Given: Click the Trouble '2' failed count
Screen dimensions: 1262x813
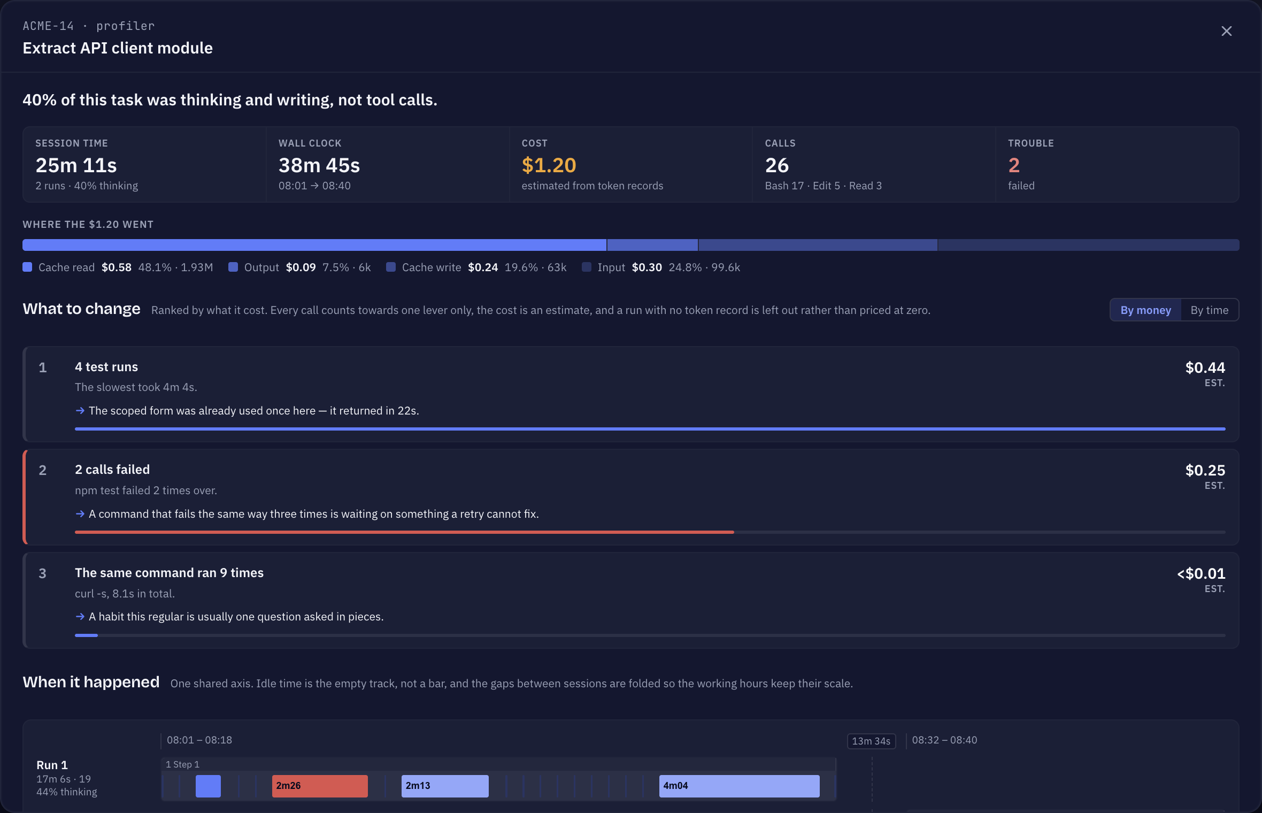Looking at the screenshot, I should [x=1013, y=165].
